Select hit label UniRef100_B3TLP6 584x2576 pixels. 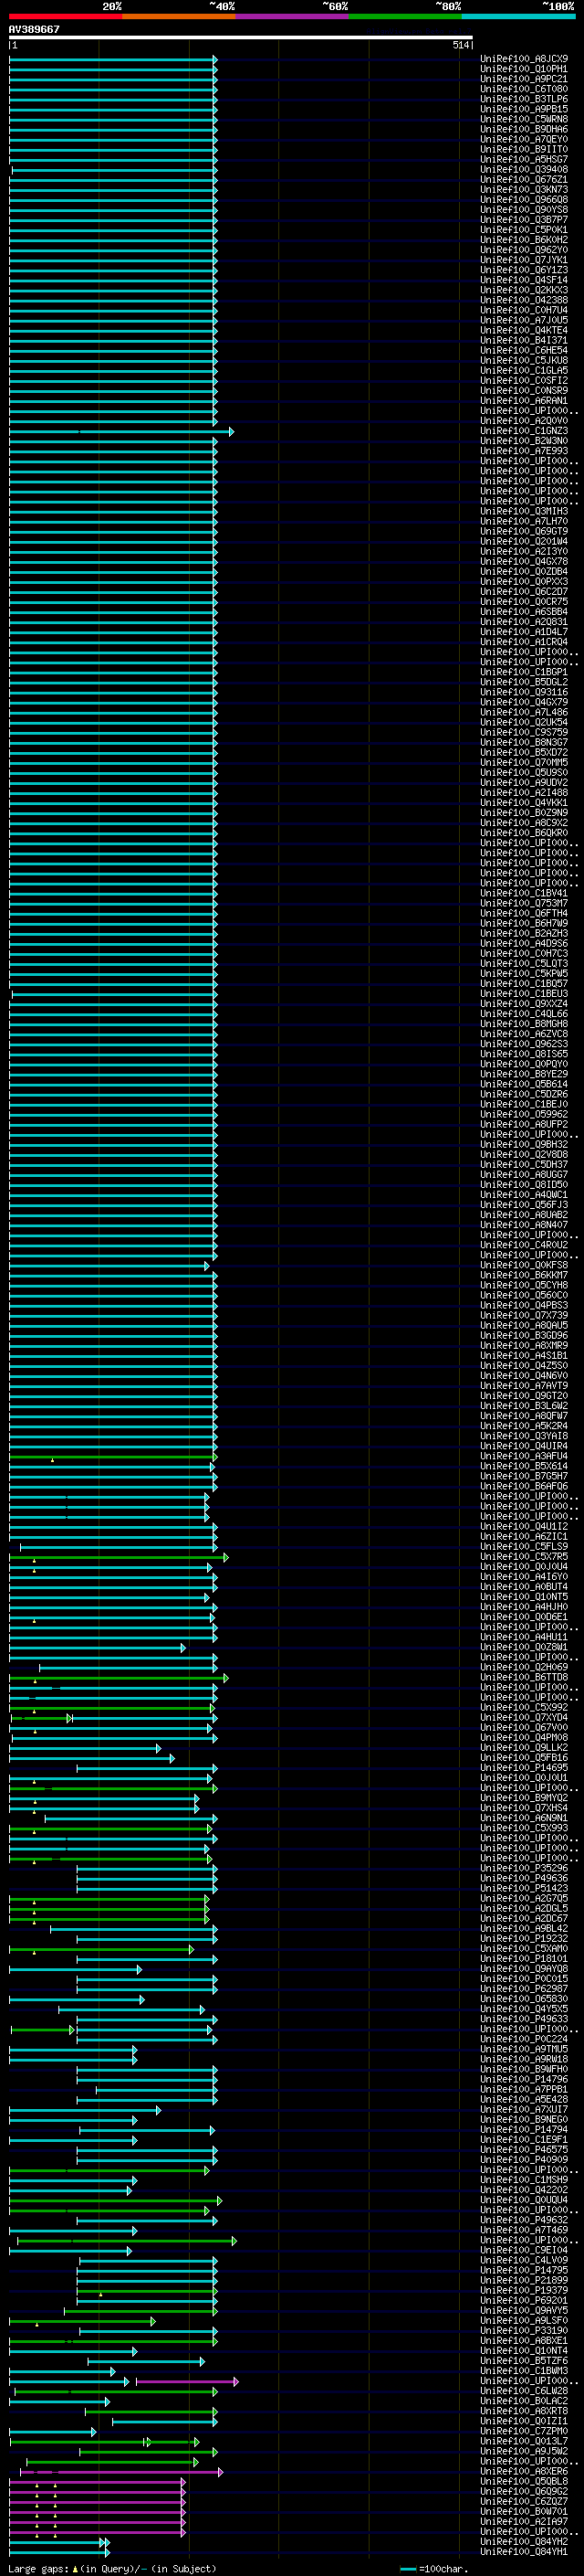click(524, 99)
